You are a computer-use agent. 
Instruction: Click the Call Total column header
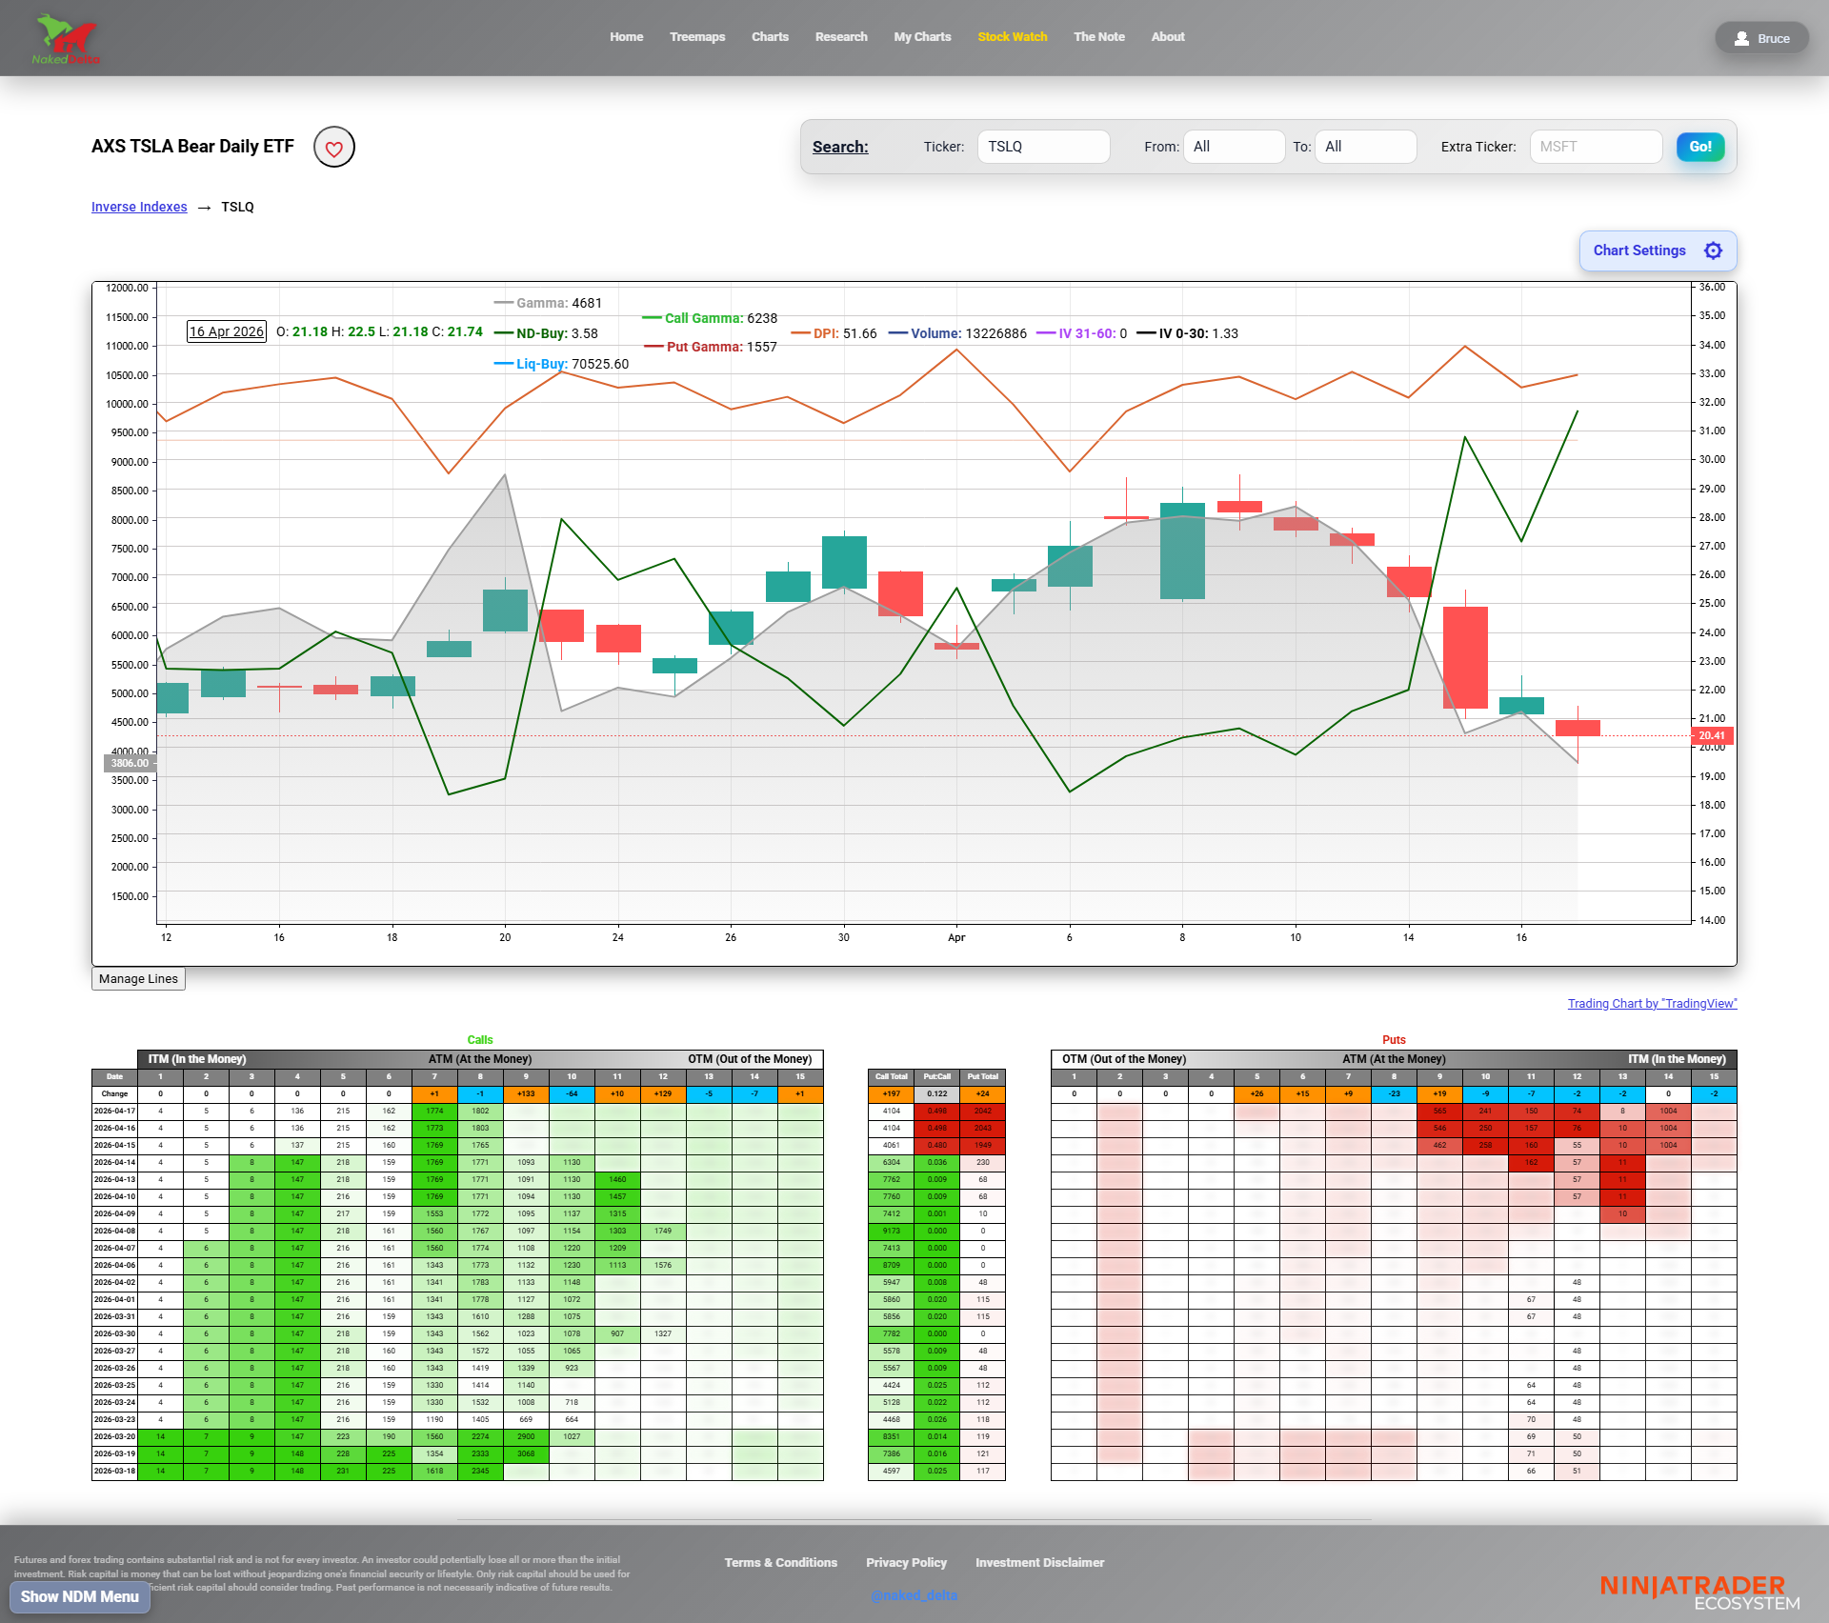point(891,1077)
